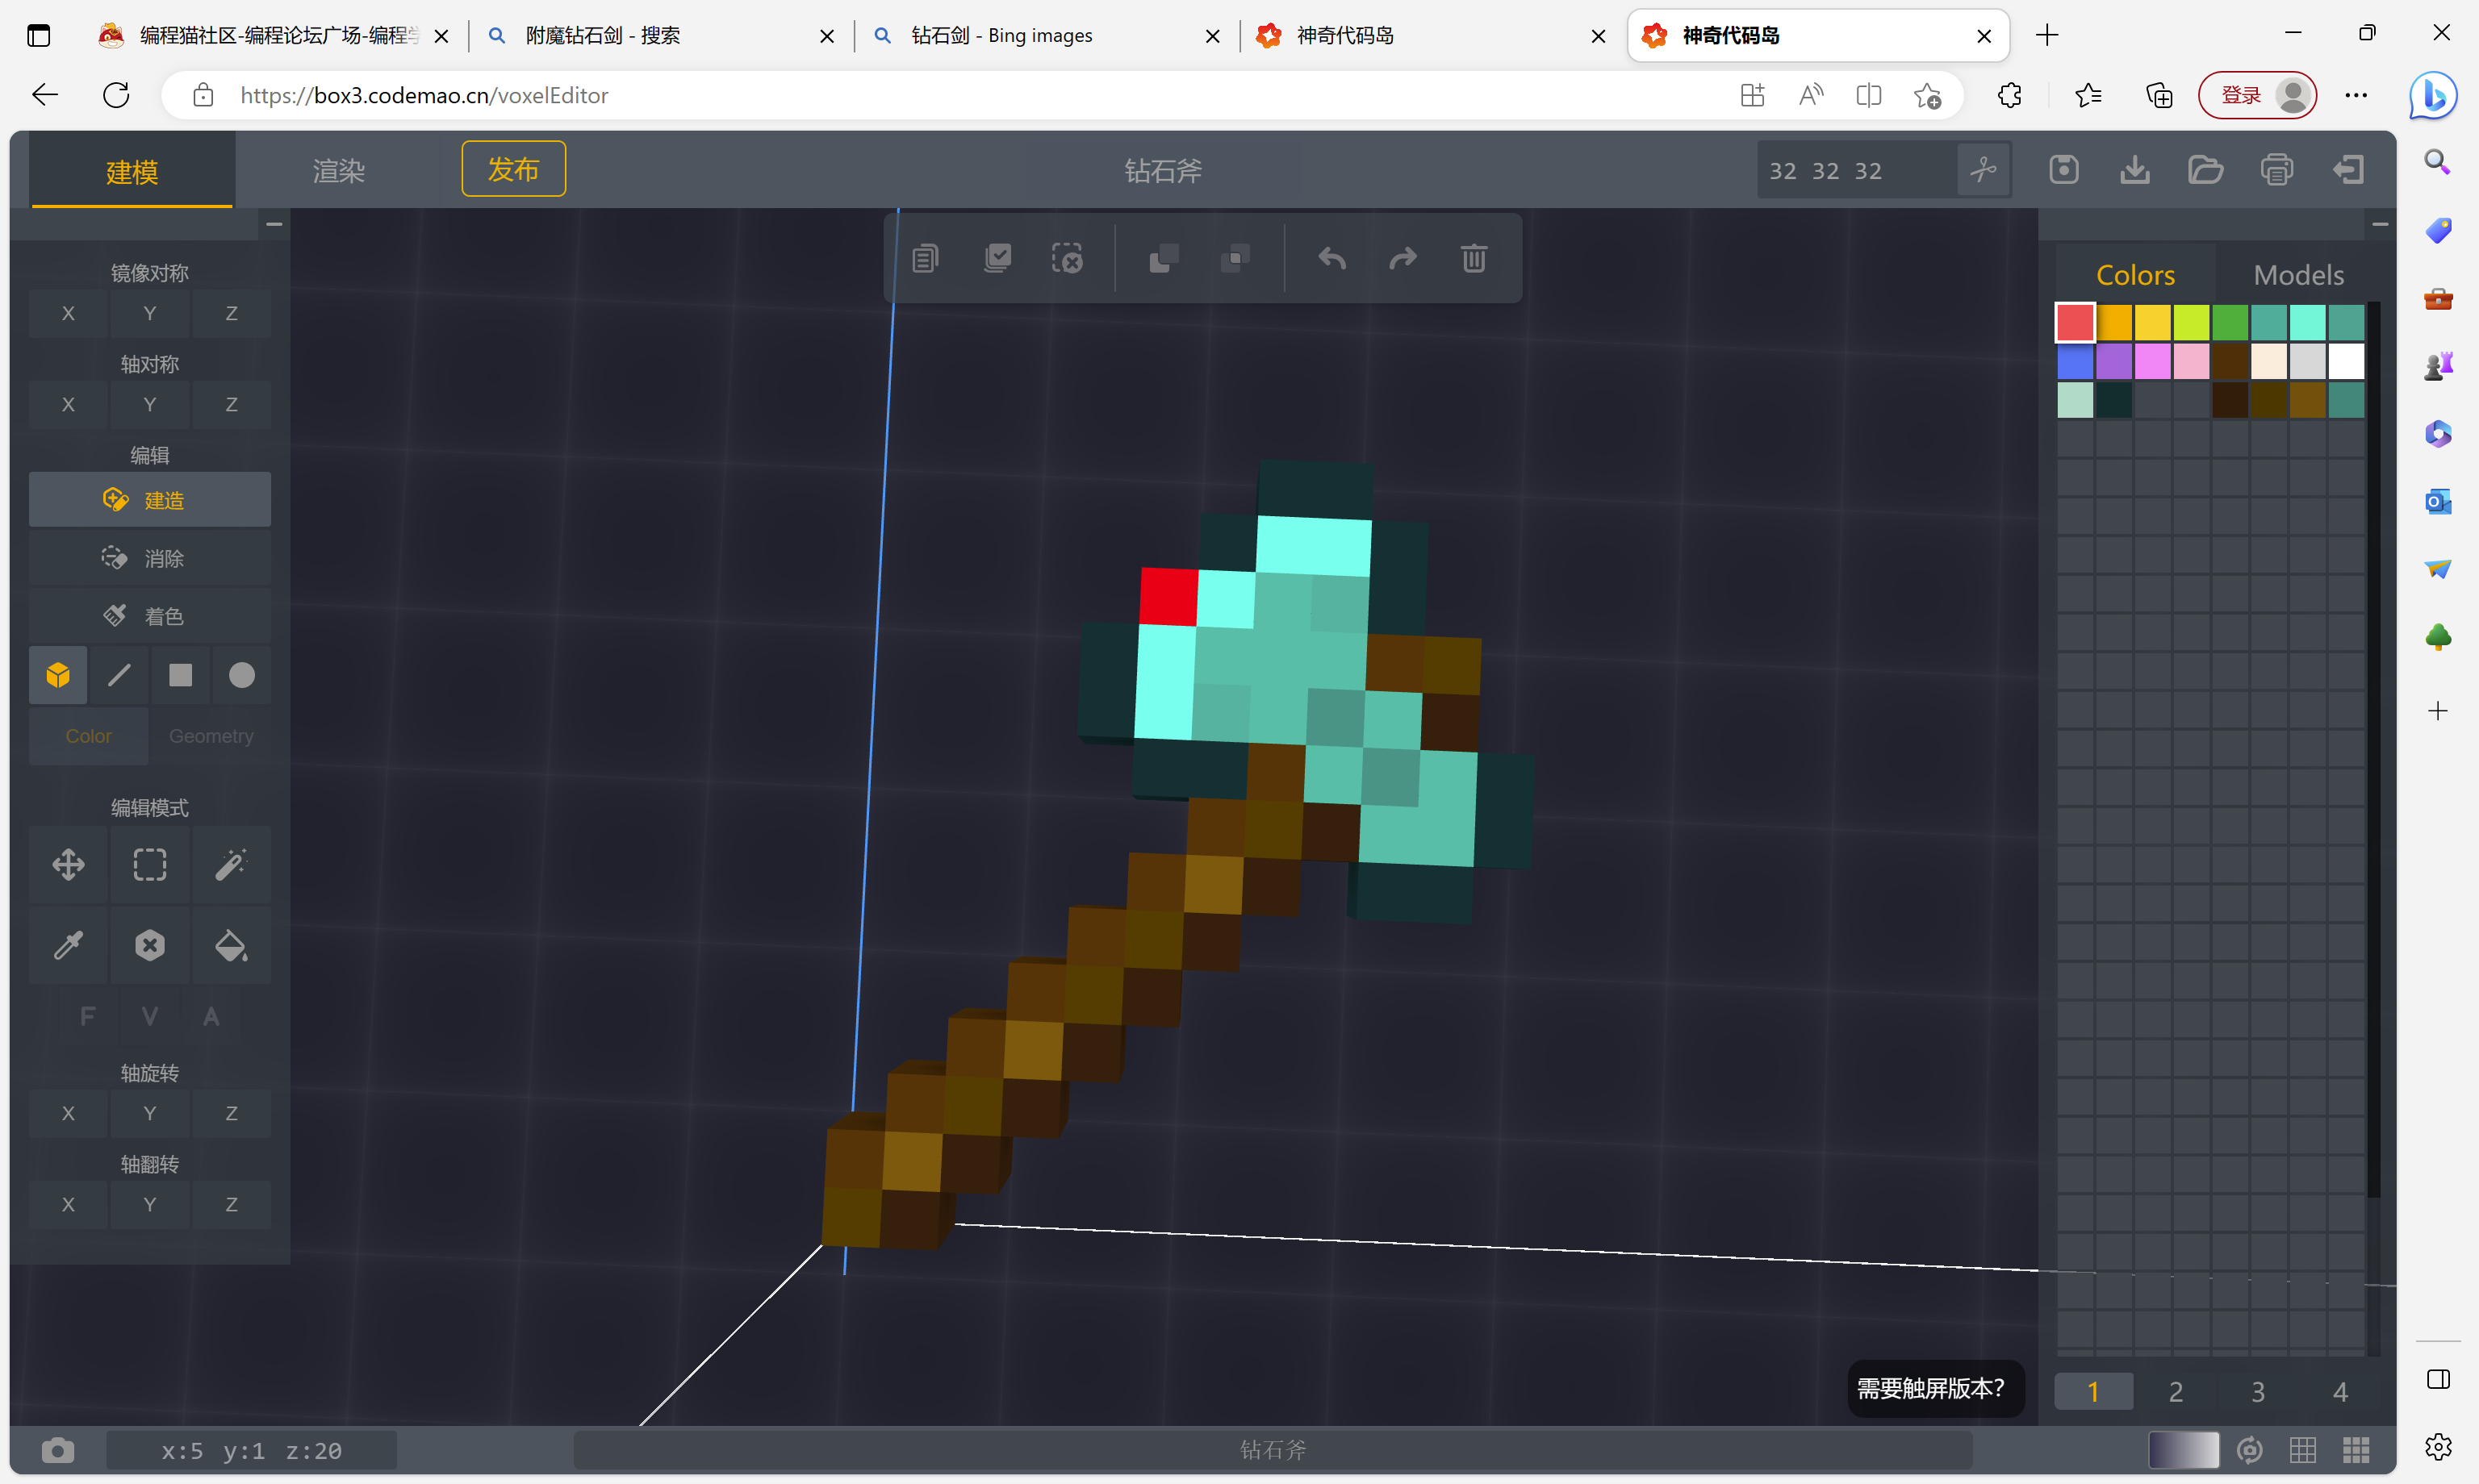Click the 登录 sign-in profile button
2479x1484 pixels.
pyautogui.click(x=2257, y=95)
